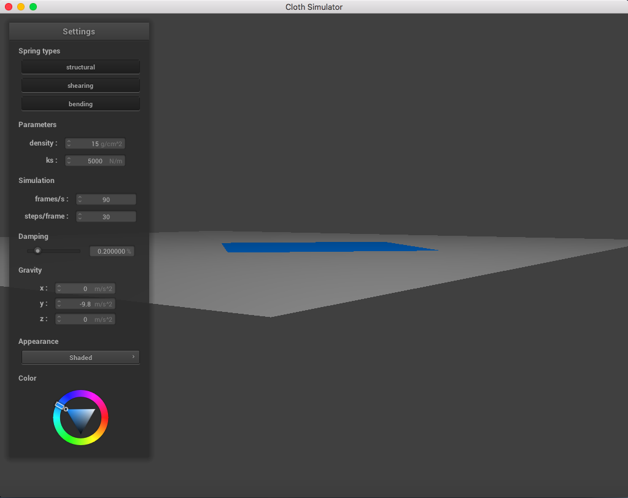
Task: Toggle the structural spring type button
Action: point(80,67)
